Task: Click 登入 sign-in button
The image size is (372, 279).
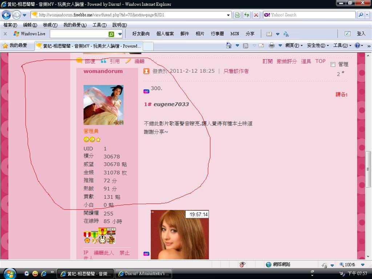Action: [x=361, y=34]
